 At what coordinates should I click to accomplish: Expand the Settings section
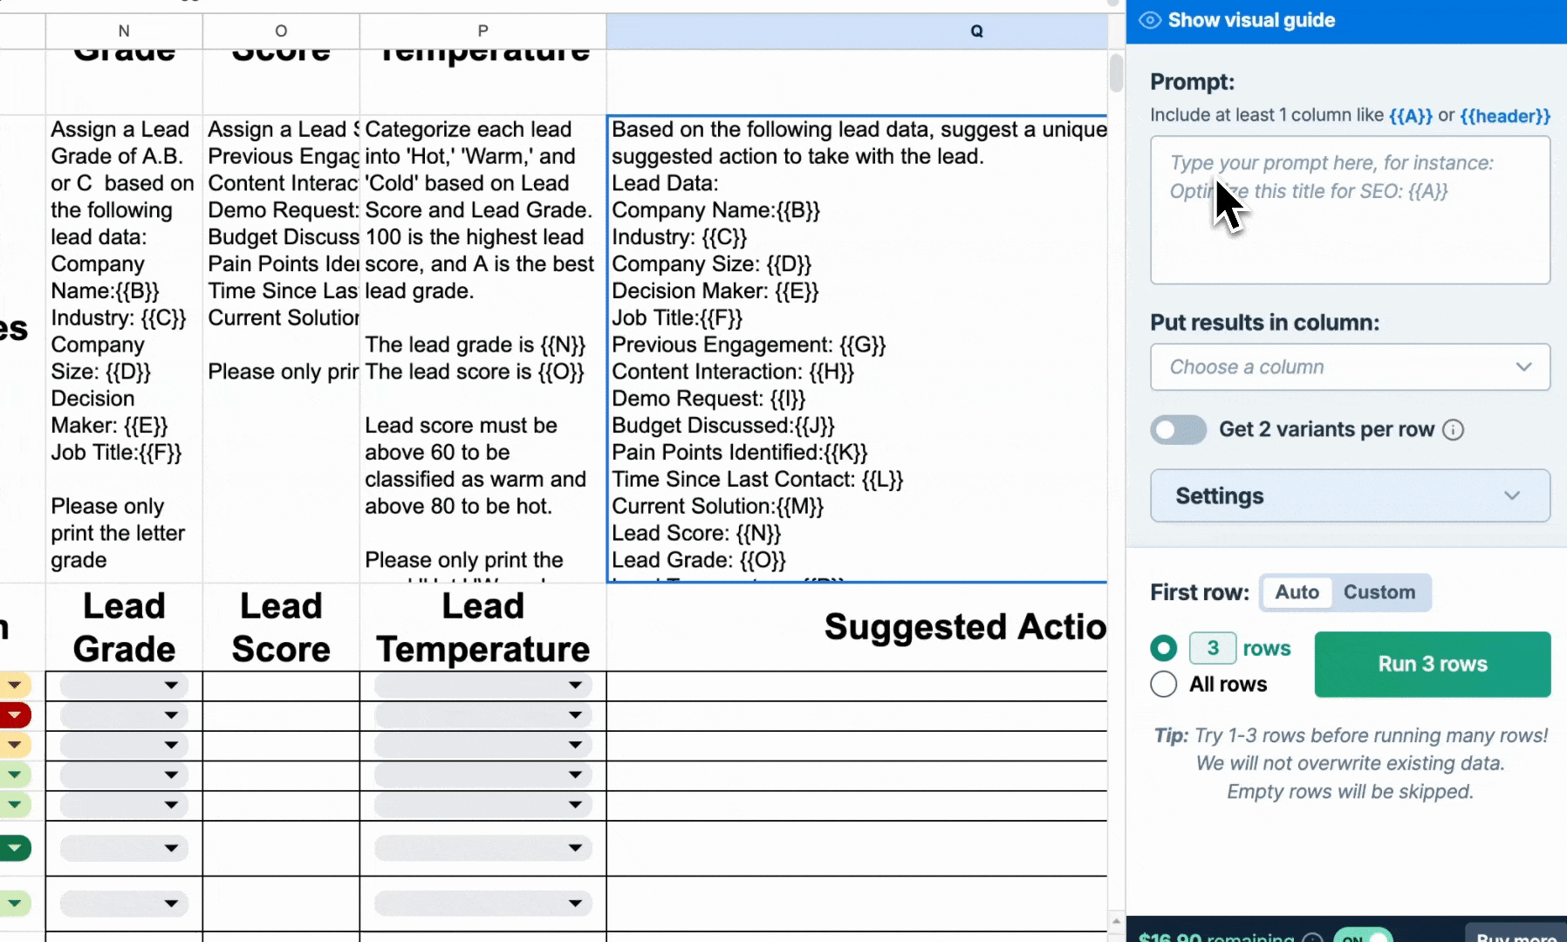pyautogui.click(x=1350, y=496)
